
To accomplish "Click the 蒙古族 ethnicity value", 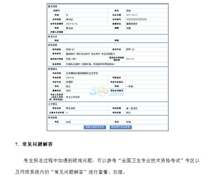I will pos(70,28).
